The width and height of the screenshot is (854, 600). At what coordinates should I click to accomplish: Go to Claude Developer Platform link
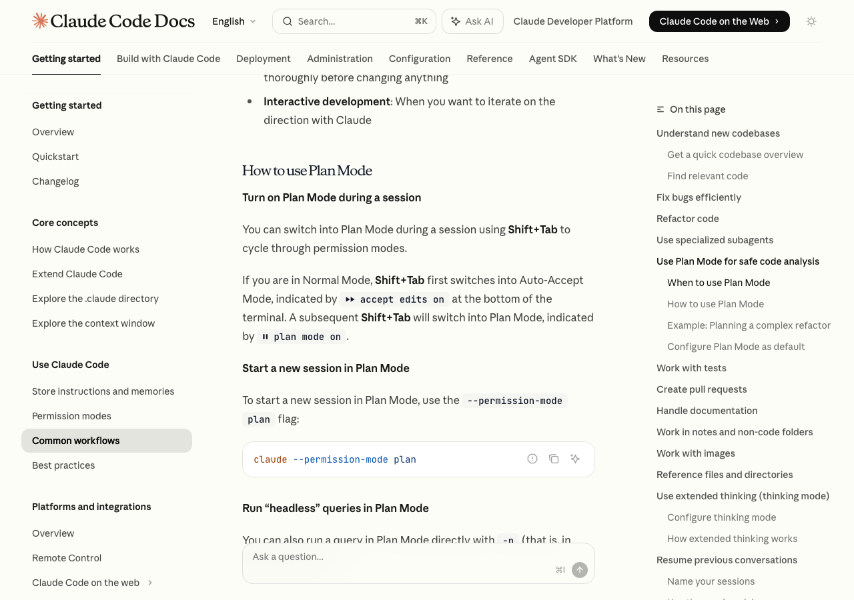pyautogui.click(x=573, y=21)
